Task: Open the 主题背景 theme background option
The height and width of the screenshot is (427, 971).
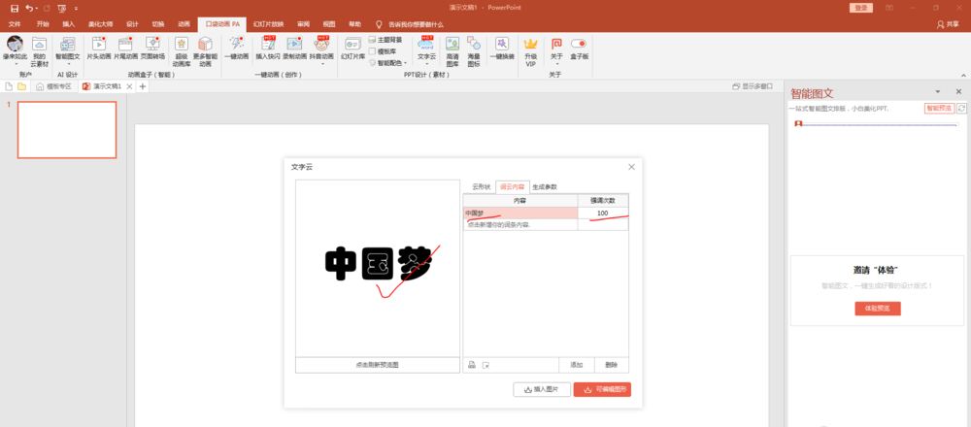Action: click(385, 40)
